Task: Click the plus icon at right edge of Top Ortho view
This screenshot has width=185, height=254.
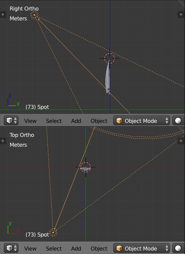Action: pyautogui.click(x=181, y=141)
